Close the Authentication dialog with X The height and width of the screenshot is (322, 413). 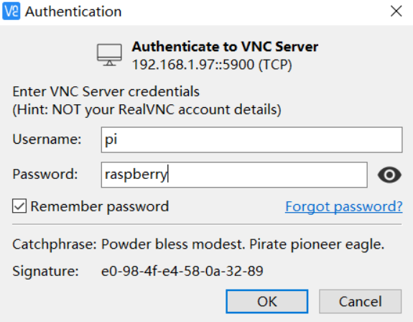coord(396,11)
